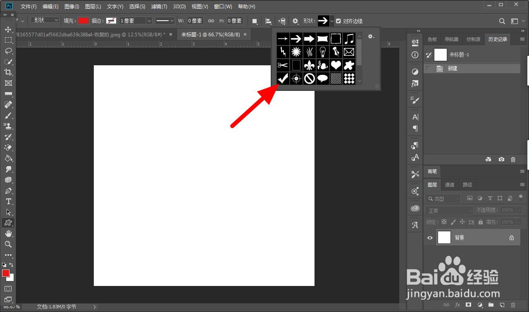The width and height of the screenshot is (529, 312).
Task: Open the Glyphs panel icon
Action: (x=415, y=225)
